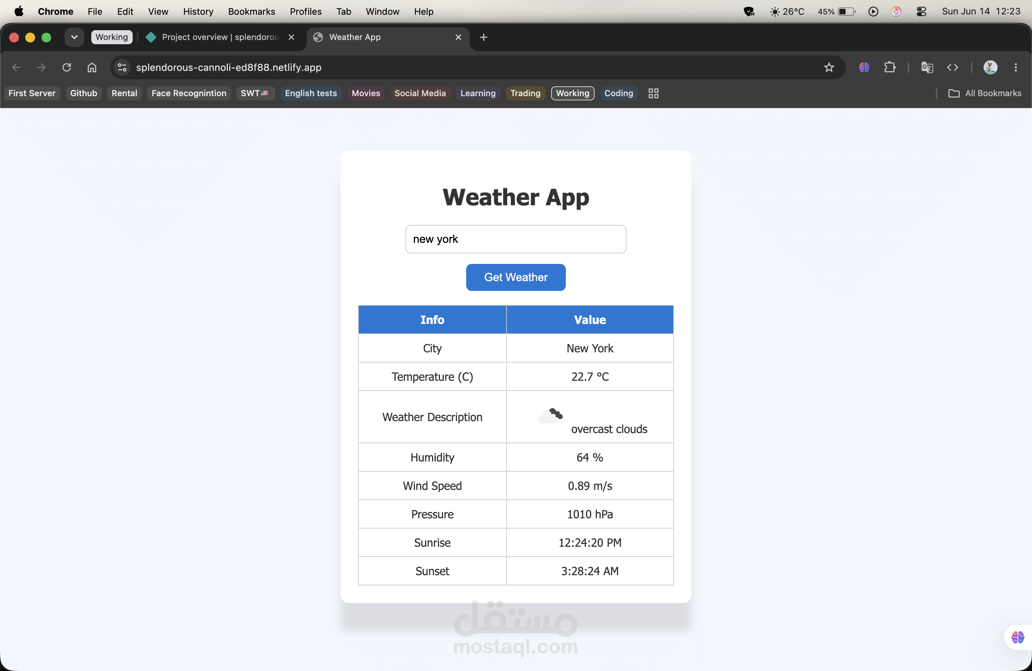This screenshot has height=671, width=1032.
Task: Open the Github bookmark folder
Action: (84, 93)
